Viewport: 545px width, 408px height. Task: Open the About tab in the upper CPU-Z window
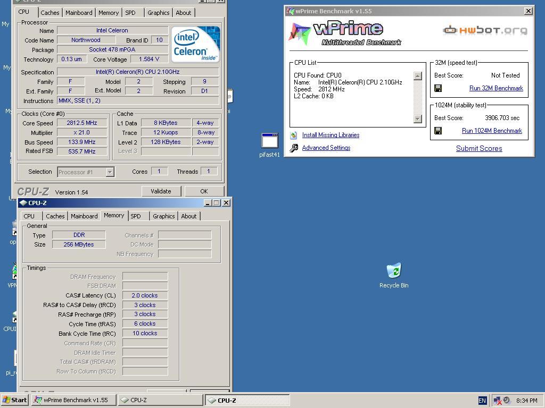point(183,13)
